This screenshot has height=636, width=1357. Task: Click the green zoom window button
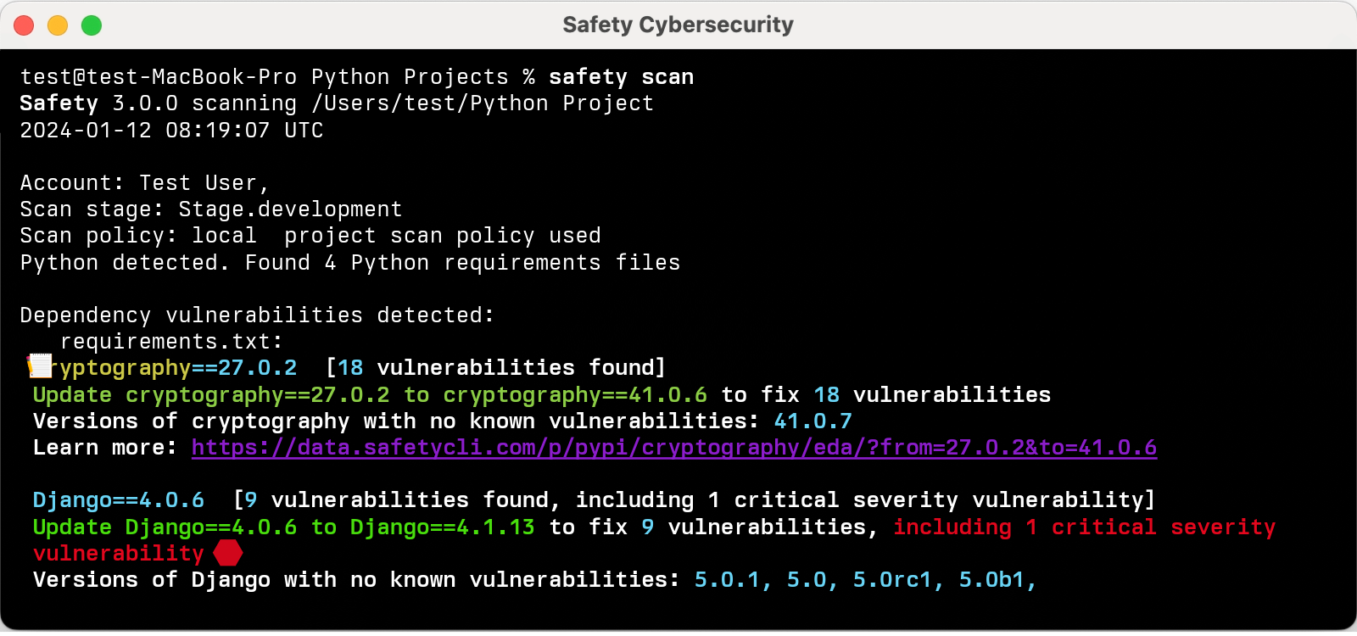[x=90, y=25]
